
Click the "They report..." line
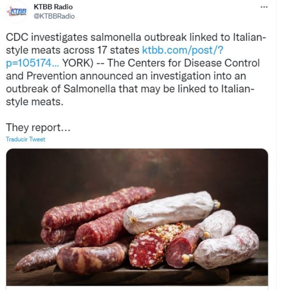[38, 127]
